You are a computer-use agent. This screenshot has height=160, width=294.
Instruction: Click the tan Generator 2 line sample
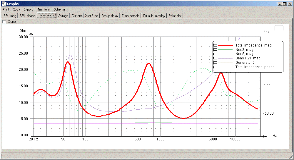(x=225, y=63)
